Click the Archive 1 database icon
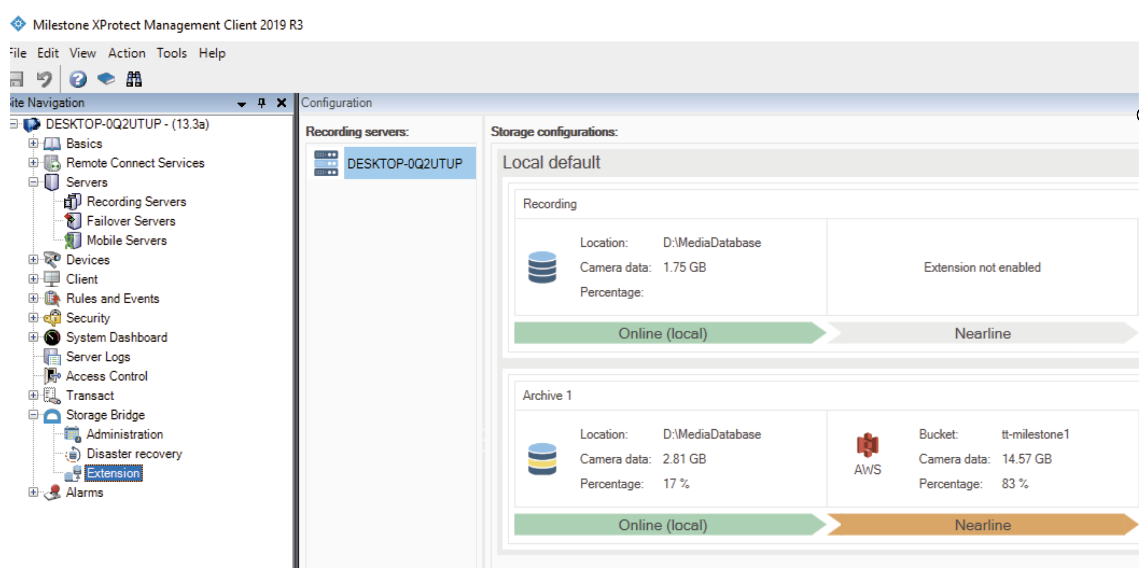Image resolution: width=1139 pixels, height=568 pixels. coord(542,459)
